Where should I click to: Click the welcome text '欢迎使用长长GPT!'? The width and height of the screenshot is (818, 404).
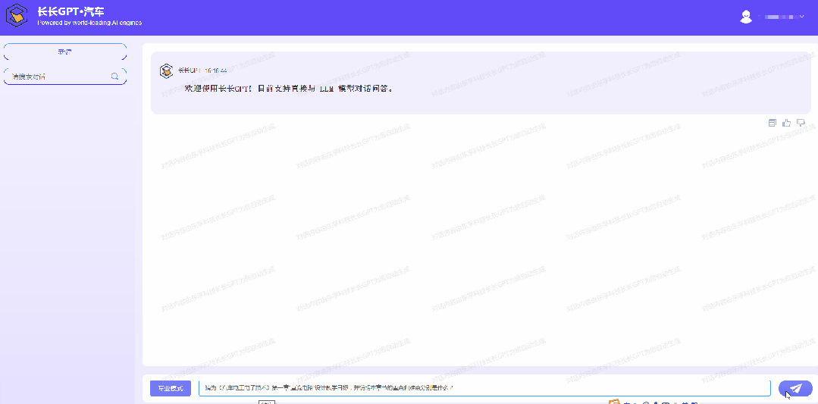218,89
